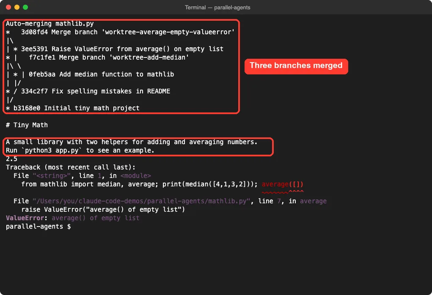Select commit hash f7c1fe1
The image size is (432, 295).
pos(42,57)
